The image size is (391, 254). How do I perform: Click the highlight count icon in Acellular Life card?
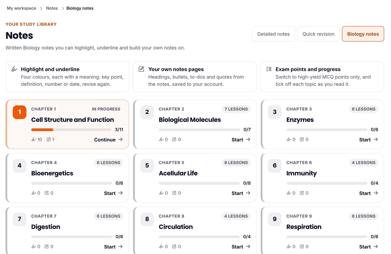point(161,193)
